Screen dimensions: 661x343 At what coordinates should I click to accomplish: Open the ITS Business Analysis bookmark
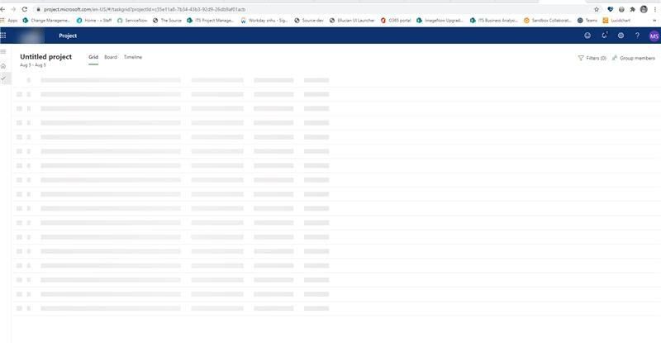point(493,21)
